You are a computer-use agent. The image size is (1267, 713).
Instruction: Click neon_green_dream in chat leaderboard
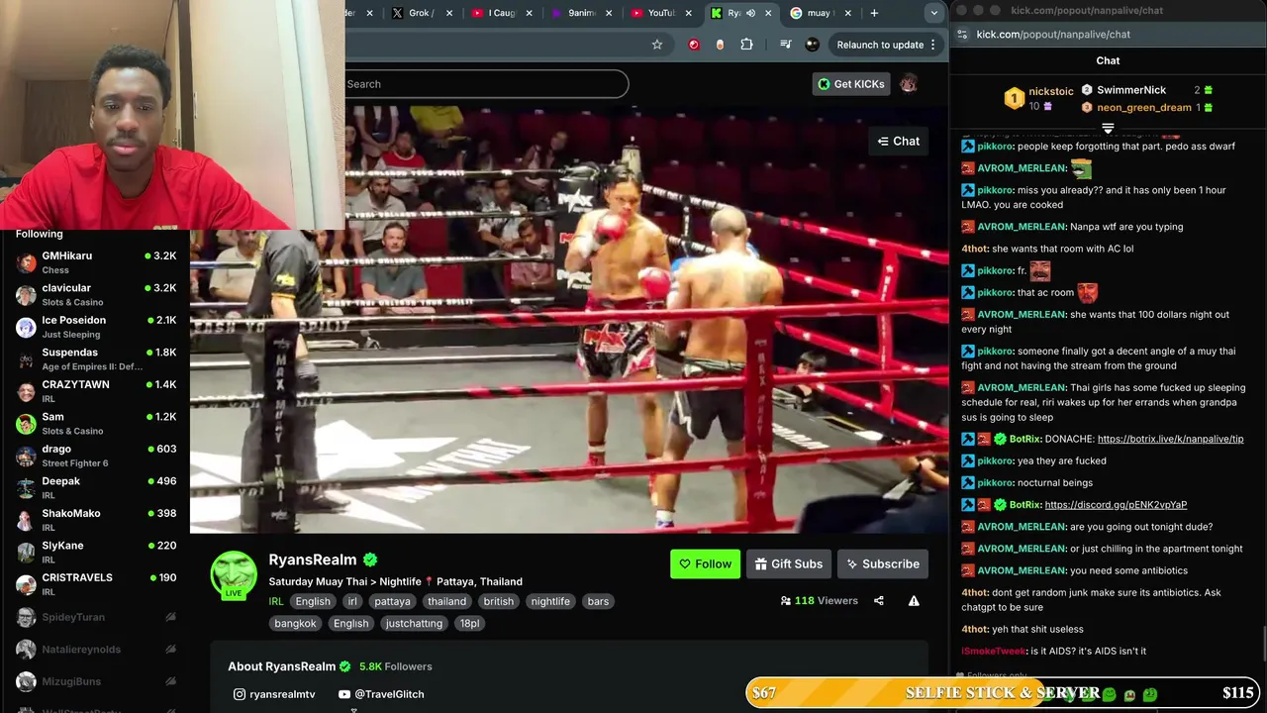1143,107
